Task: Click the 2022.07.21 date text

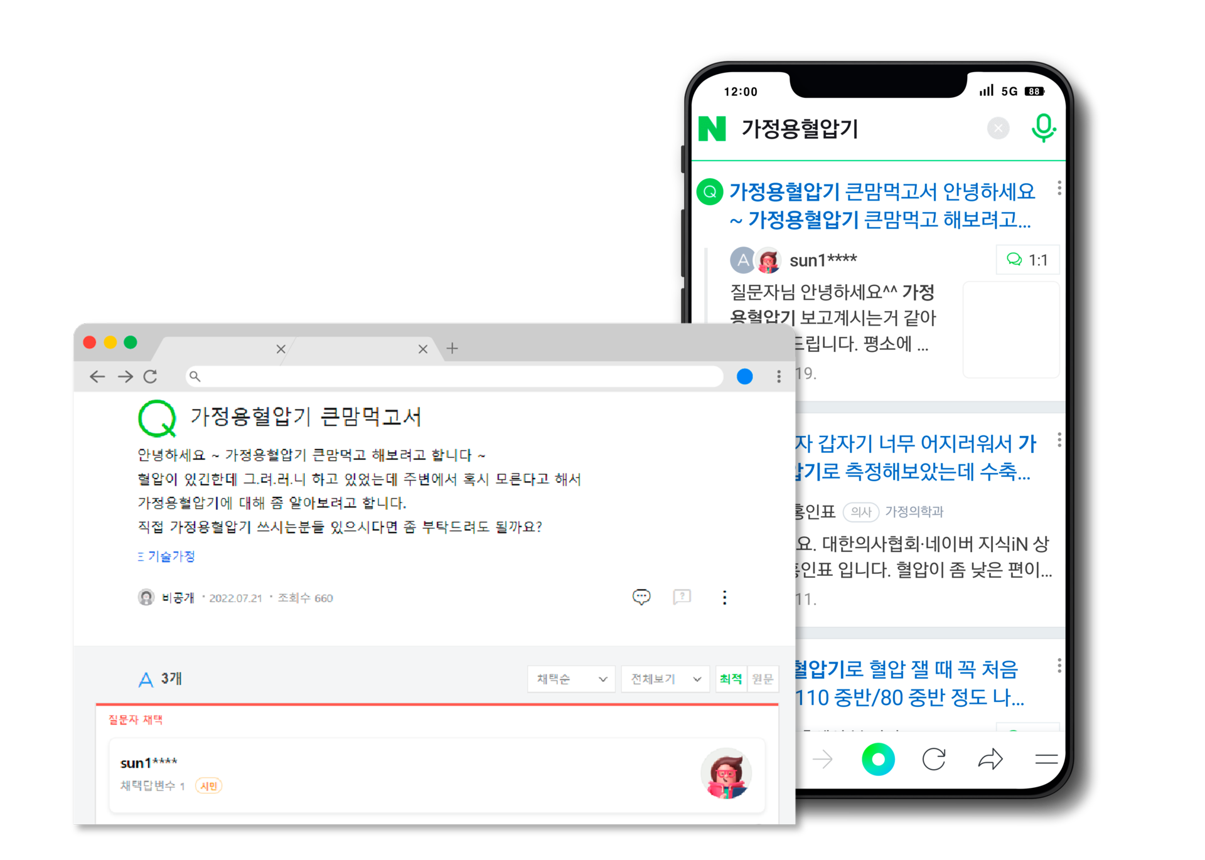Action: pyautogui.click(x=235, y=598)
